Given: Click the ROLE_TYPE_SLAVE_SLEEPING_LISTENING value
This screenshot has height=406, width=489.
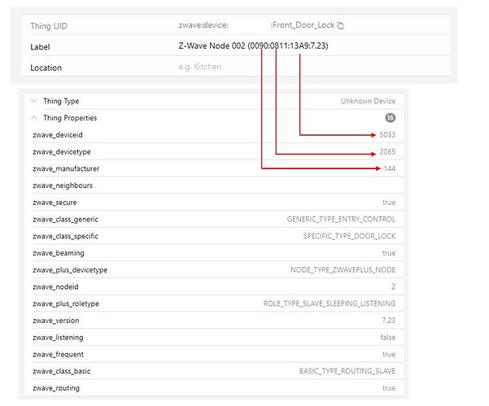Looking at the screenshot, I should click(x=330, y=303).
